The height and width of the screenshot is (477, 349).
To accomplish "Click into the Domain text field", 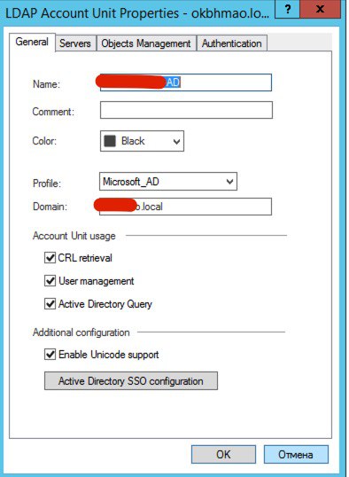I will pos(185,207).
